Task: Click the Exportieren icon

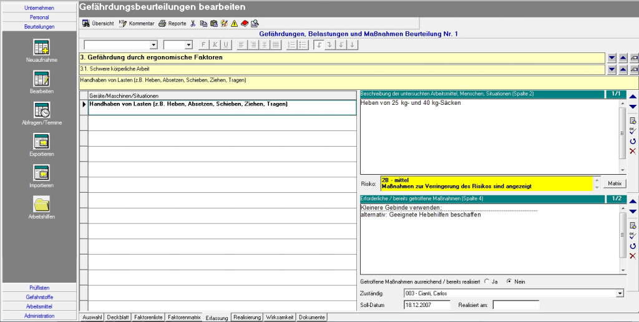Action: pyautogui.click(x=41, y=142)
